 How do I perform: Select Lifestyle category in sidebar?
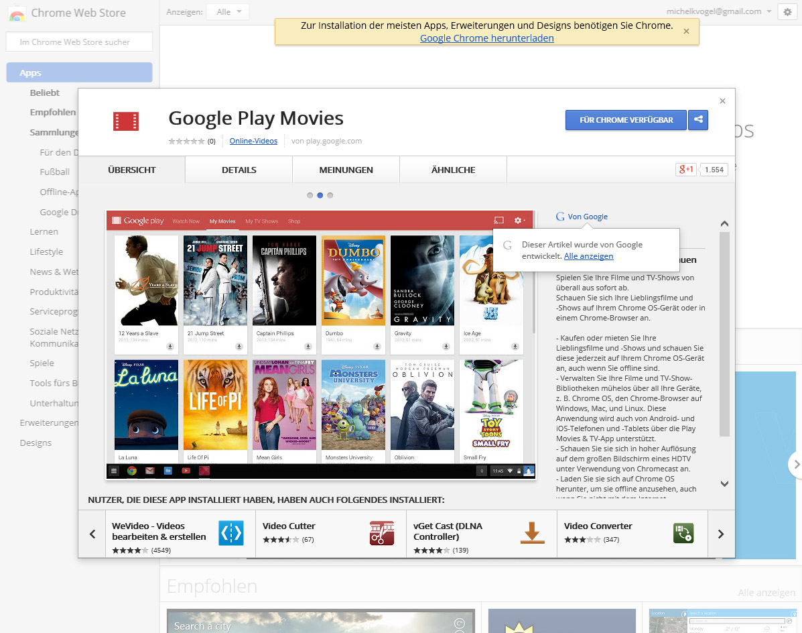pos(46,251)
